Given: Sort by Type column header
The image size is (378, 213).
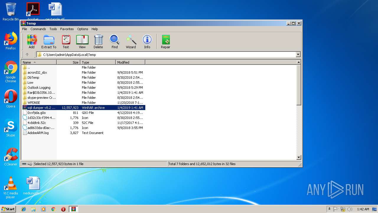Looking at the screenshot, I should coord(98,62).
